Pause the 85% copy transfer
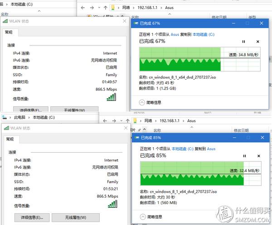 pyautogui.click(x=244, y=156)
